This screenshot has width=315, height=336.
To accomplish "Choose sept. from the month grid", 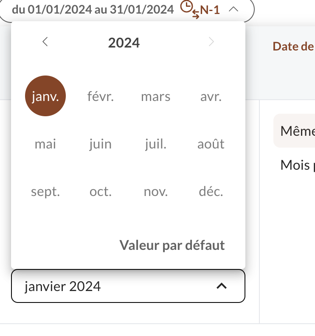I will point(45,192).
